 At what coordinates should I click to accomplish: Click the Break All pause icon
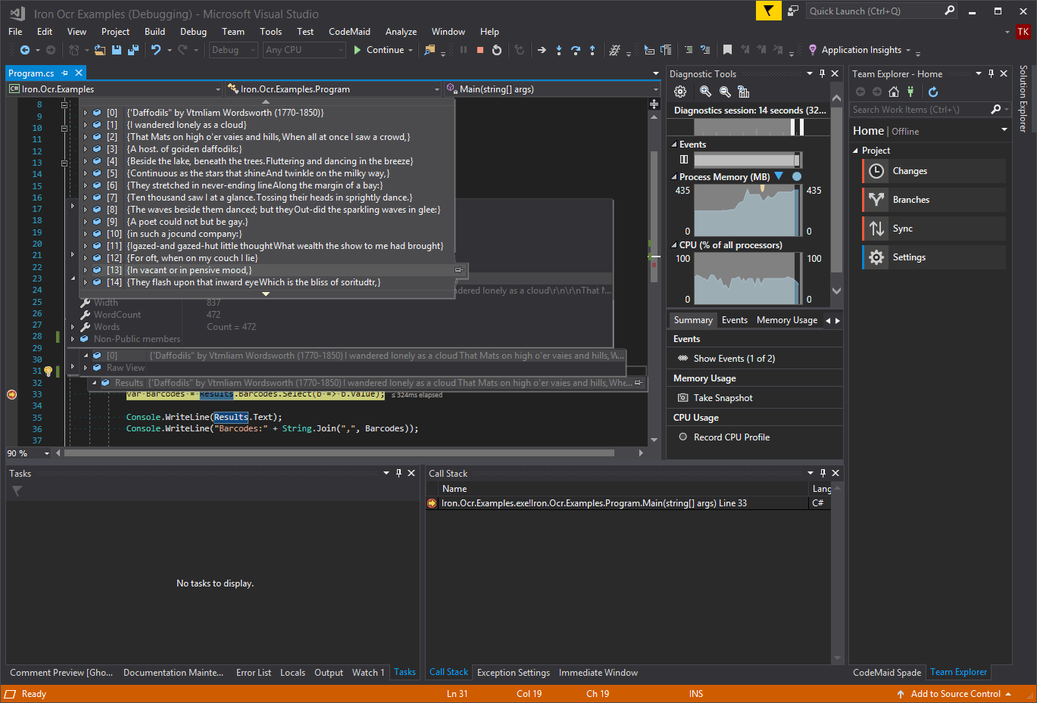coord(464,50)
